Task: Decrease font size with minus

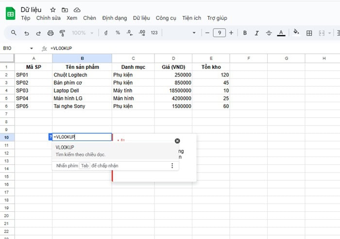Action: tap(207, 33)
